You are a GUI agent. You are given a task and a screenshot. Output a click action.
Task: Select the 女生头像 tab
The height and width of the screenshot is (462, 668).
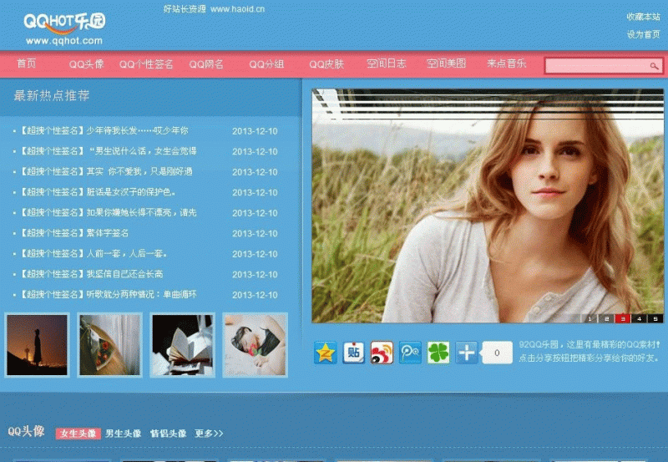click(x=78, y=434)
